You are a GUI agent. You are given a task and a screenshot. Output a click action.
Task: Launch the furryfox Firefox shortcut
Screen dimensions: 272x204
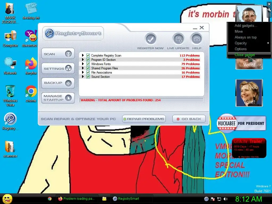(x=31, y=64)
